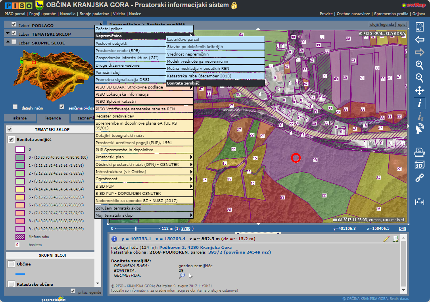The height and width of the screenshot is (302, 430).
Task: Collapse Izberi TEMATSKI SKLOP dropdown arrow
Action: point(8,34)
